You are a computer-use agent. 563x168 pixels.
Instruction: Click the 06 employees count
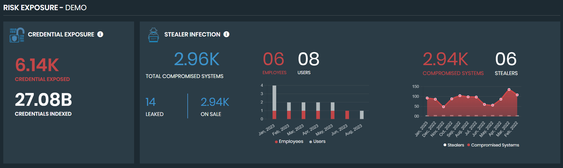(274, 59)
